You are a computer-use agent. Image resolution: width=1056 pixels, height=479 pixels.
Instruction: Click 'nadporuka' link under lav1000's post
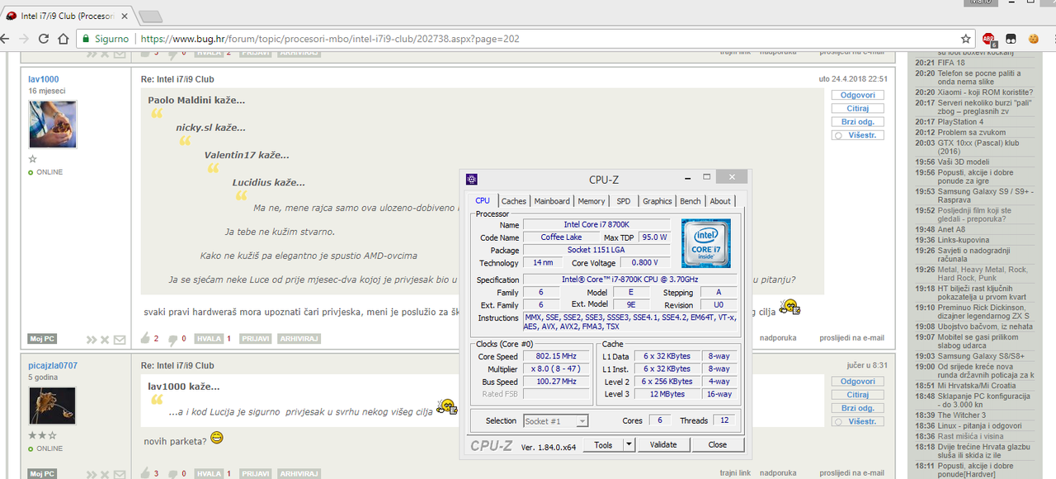point(778,338)
